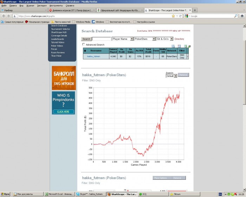
Task: Switch to Microsoft Excel taskbar window
Action: (x=59, y=194)
